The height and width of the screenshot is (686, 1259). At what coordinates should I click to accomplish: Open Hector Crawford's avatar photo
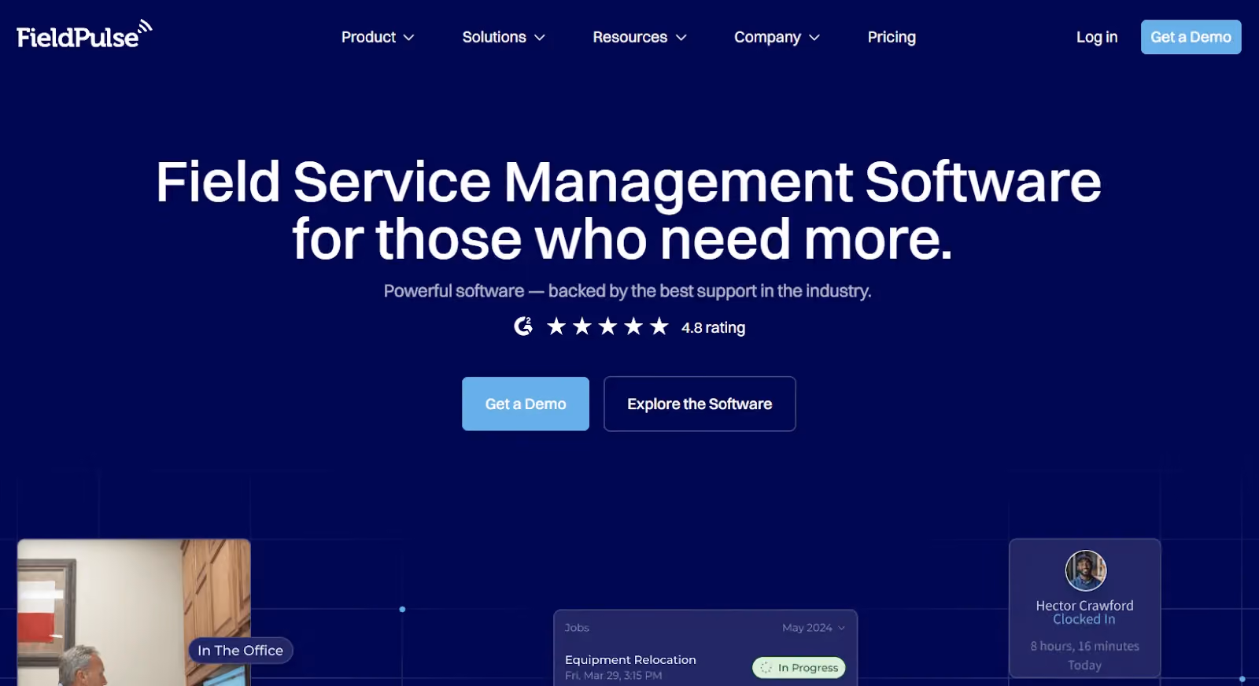click(x=1085, y=570)
